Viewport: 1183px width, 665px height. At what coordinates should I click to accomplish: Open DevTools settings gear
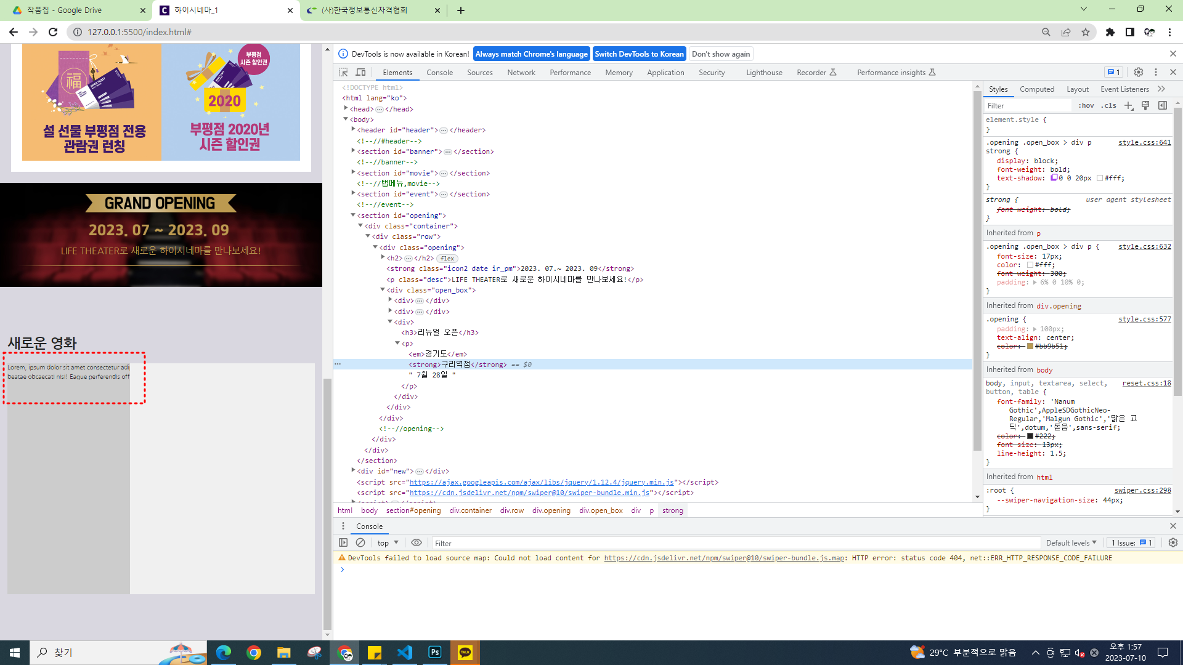(x=1139, y=72)
